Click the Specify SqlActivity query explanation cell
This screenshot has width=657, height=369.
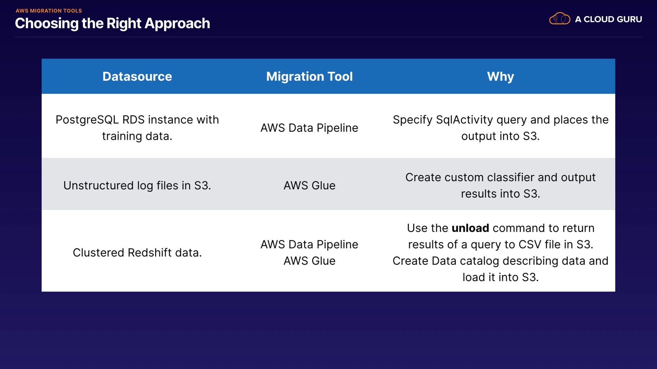point(500,128)
